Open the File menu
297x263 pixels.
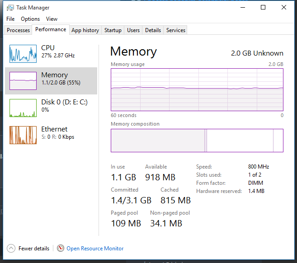[x=10, y=19]
